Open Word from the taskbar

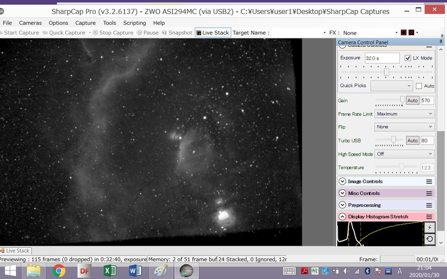135,271
